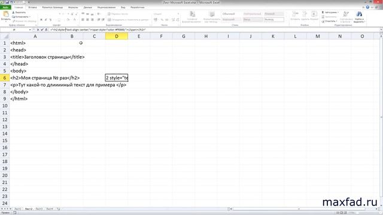The height and width of the screenshot is (215, 383).
Task: Click the Sort and Filter icon
Action: tap(346, 14)
